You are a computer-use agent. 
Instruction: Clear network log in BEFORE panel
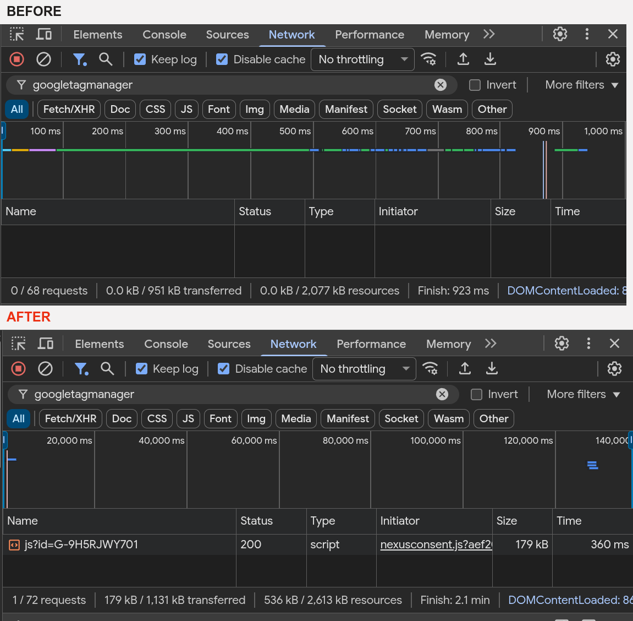[43, 59]
